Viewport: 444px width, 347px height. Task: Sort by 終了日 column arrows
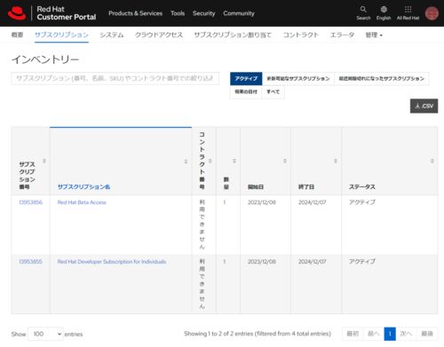coord(336,161)
